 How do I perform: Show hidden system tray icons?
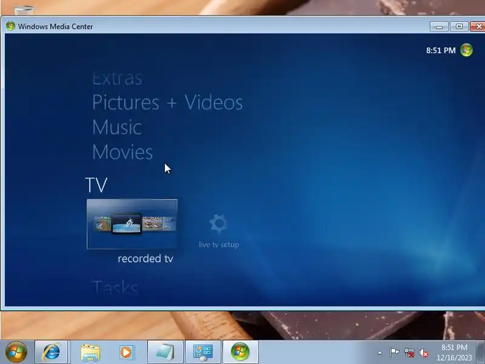point(380,352)
